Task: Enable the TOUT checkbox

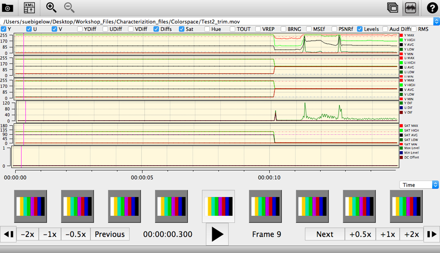Action: 232,29
